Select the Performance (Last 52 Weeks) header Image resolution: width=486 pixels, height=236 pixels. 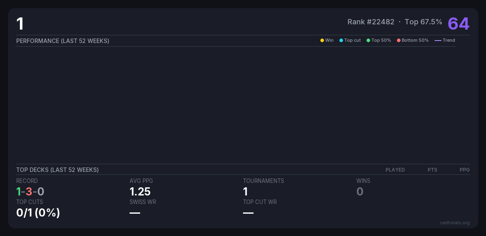click(63, 41)
